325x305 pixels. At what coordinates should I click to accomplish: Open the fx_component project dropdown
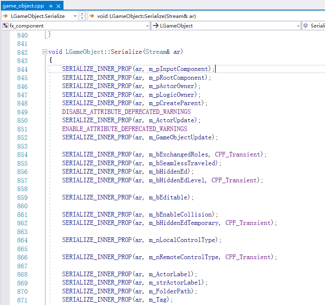click(x=147, y=26)
